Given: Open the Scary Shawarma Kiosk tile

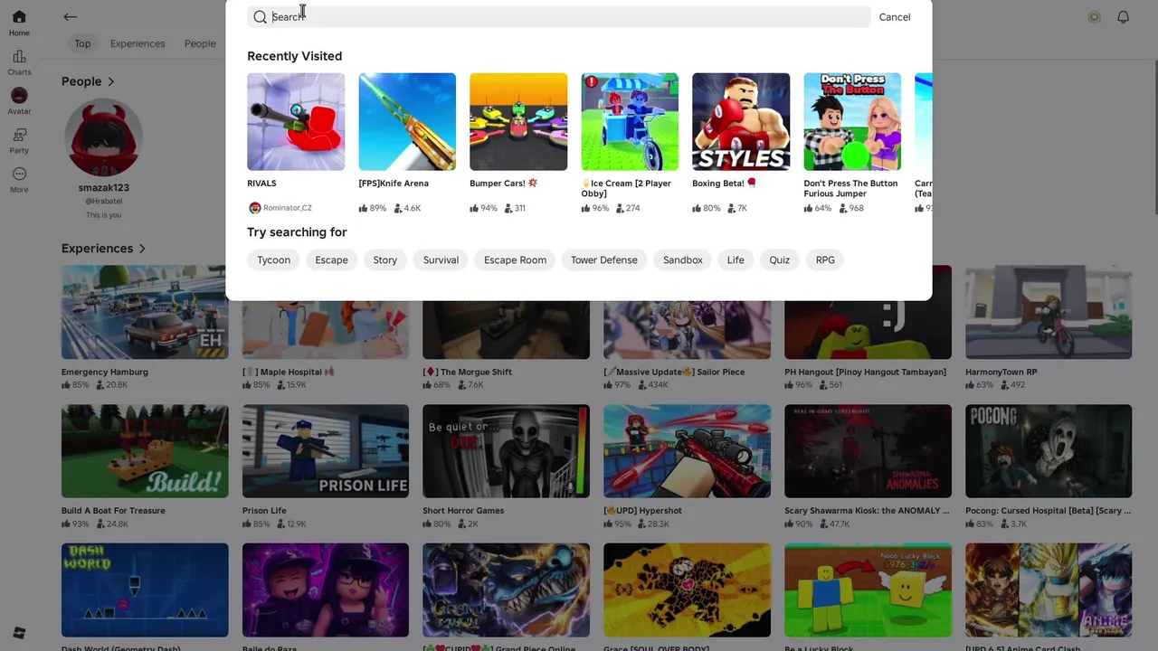Looking at the screenshot, I should pos(868,451).
